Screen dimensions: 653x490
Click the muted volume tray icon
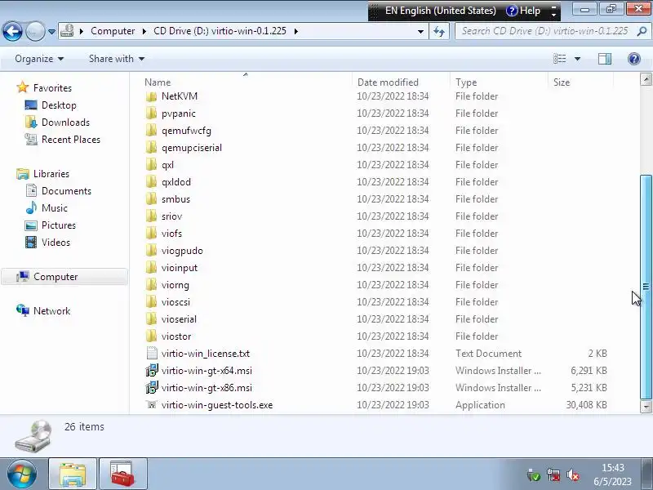point(573,474)
